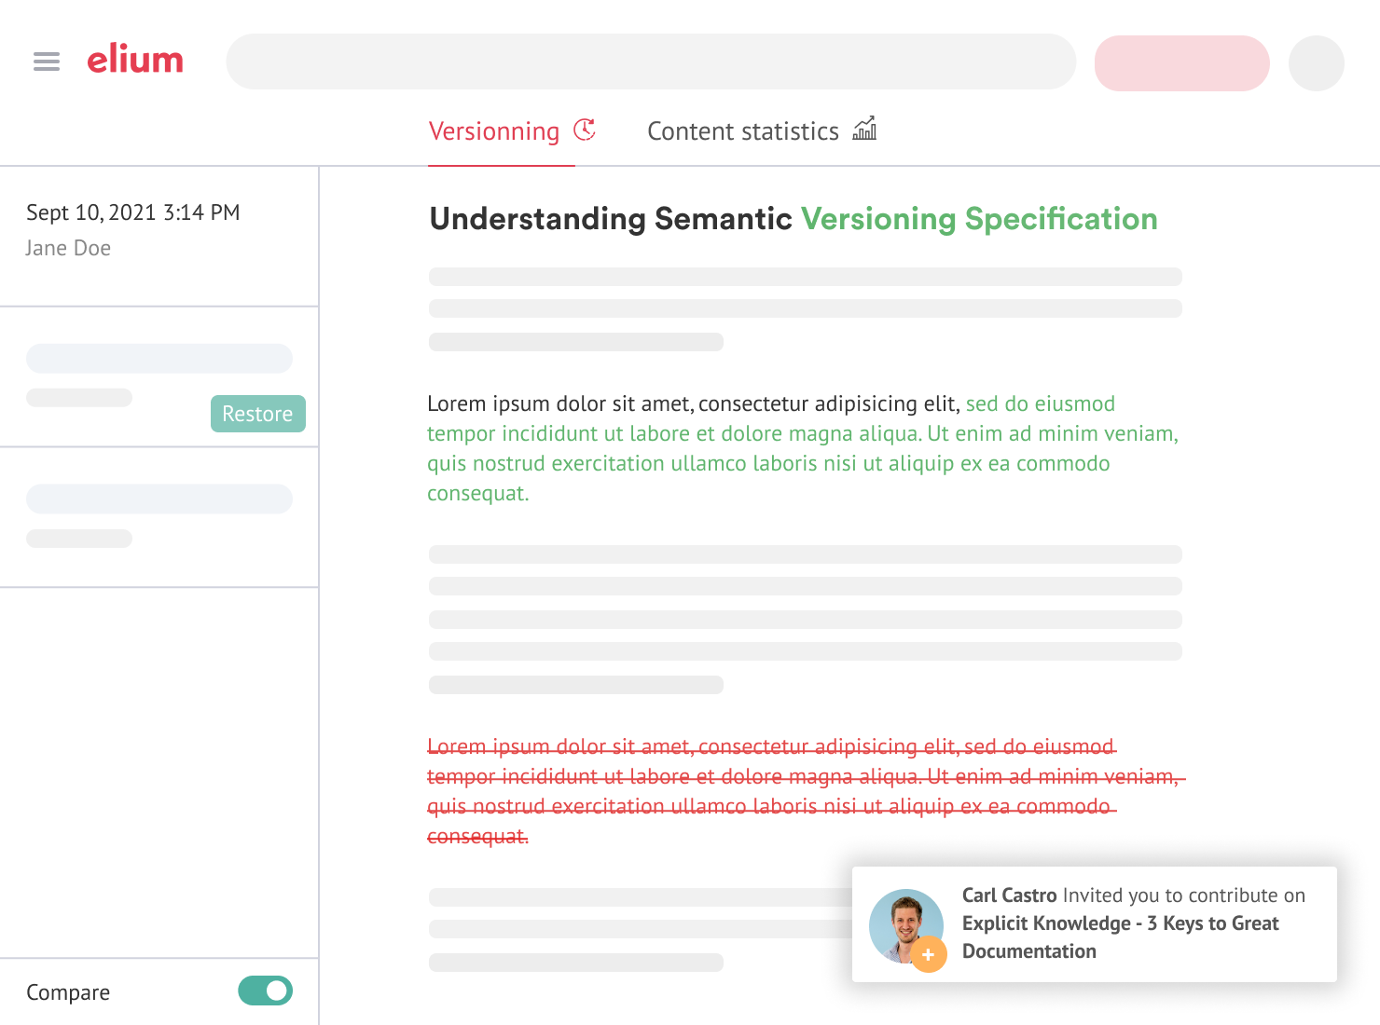1380x1025 pixels.
Task: Click the orange plus badge on avatar
Action: point(928,954)
